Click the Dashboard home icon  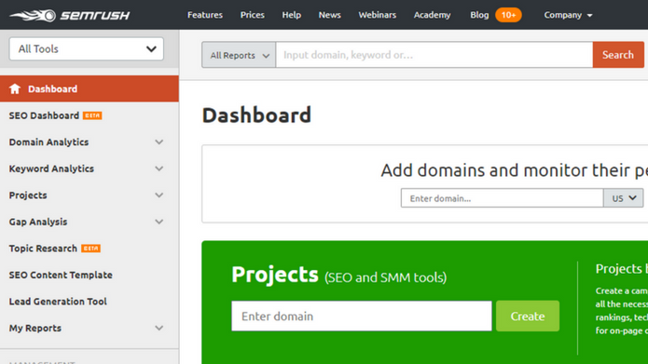point(15,88)
